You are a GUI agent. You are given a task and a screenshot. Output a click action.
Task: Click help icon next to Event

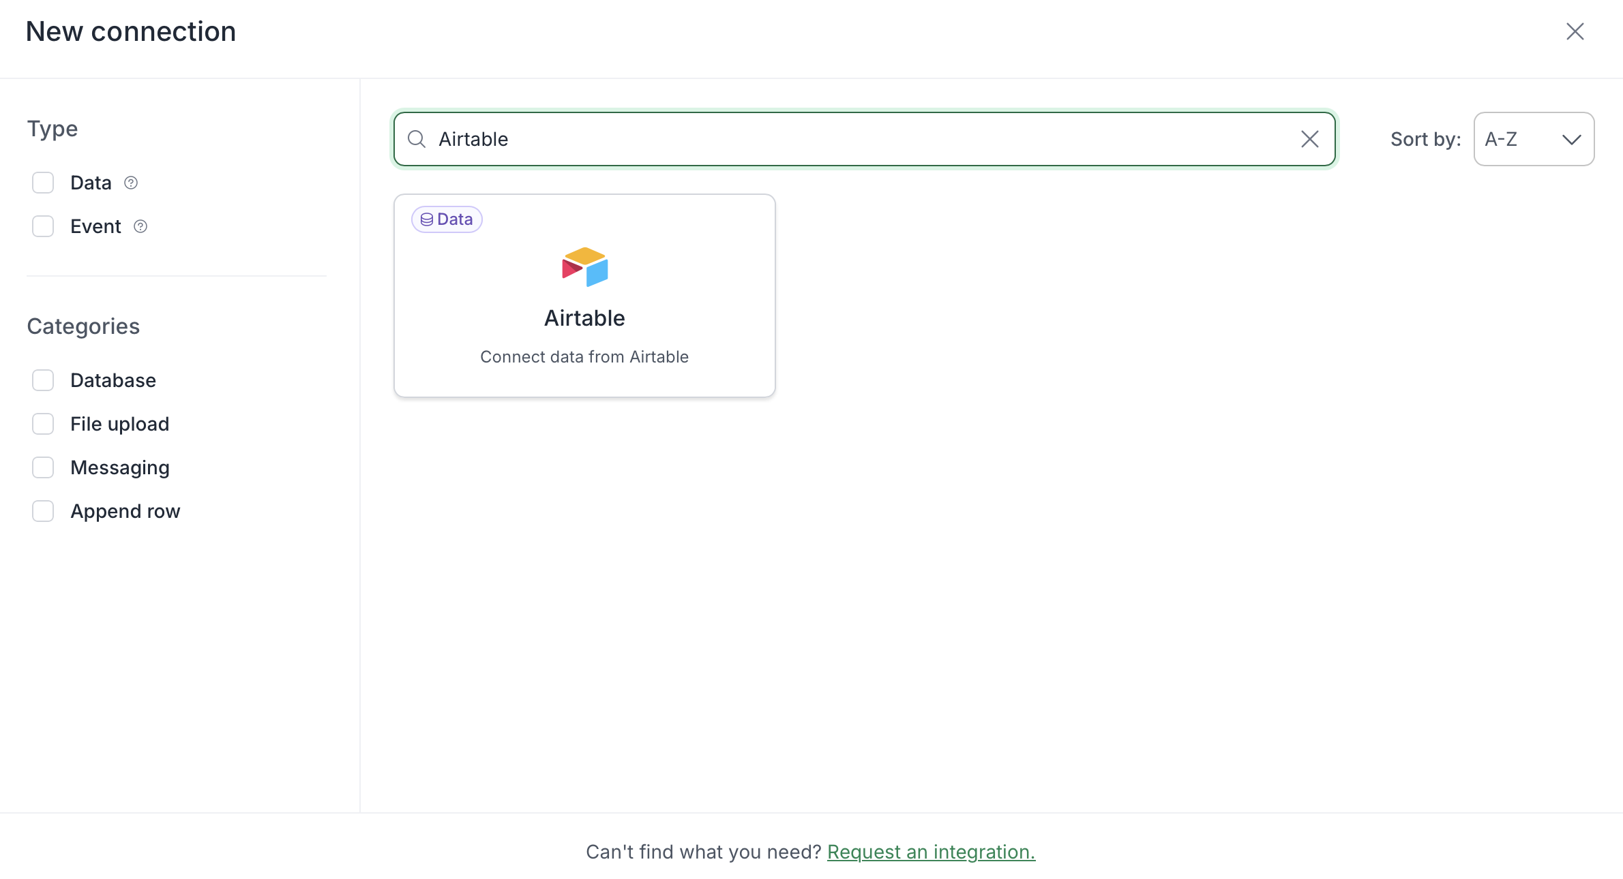pyautogui.click(x=140, y=226)
